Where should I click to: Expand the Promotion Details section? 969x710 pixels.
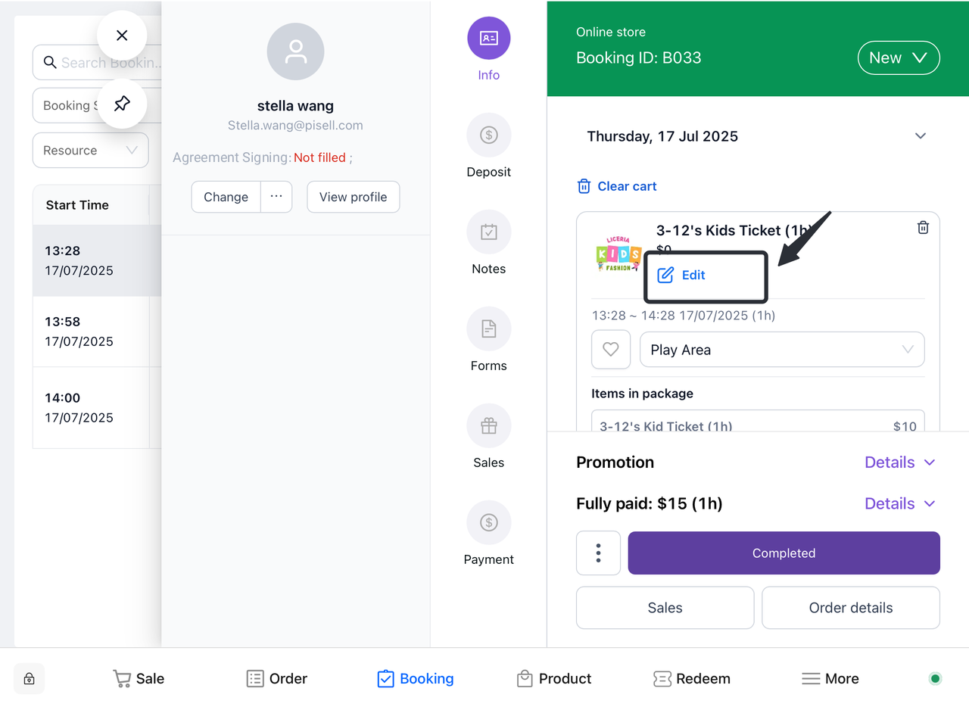[x=899, y=462]
